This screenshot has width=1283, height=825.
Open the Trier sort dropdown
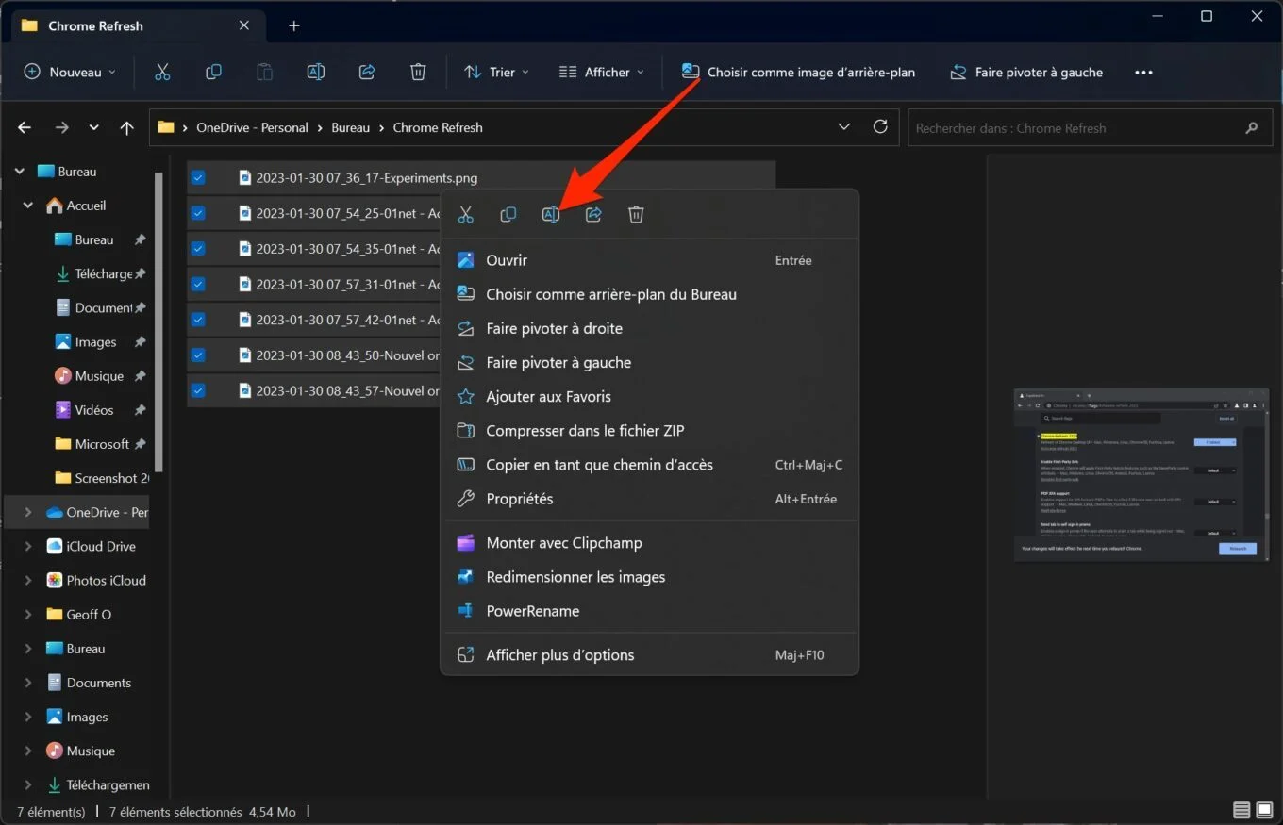[x=496, y=72]
